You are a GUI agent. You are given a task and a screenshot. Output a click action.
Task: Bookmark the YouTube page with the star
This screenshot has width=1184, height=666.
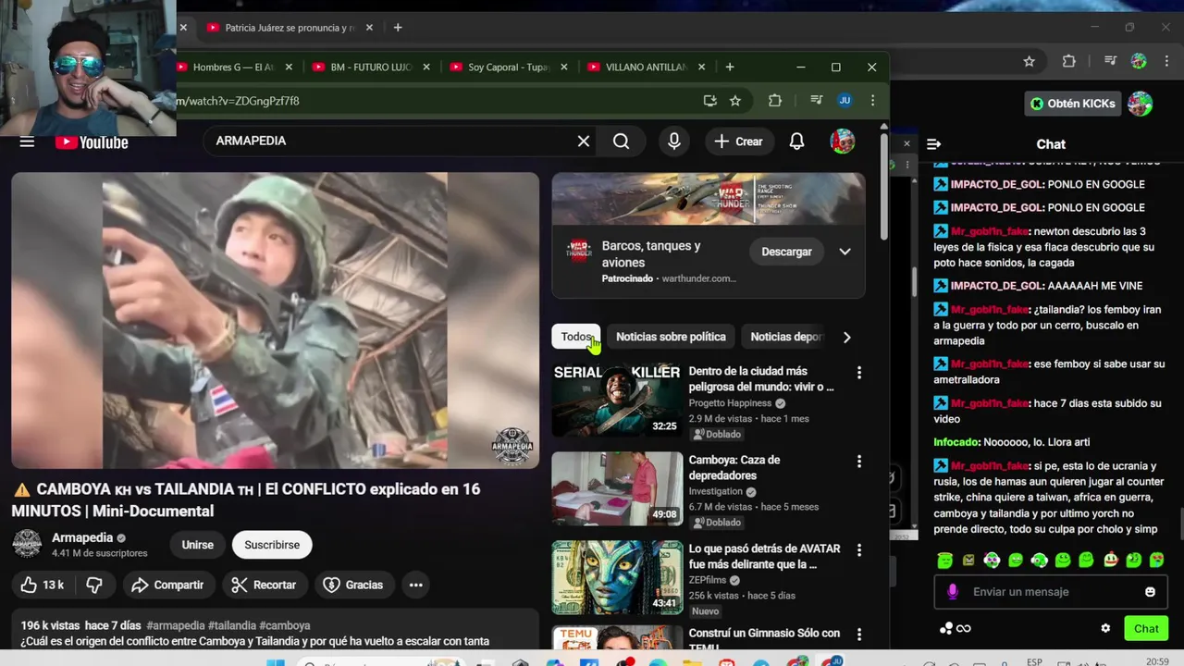pos(735,100)
